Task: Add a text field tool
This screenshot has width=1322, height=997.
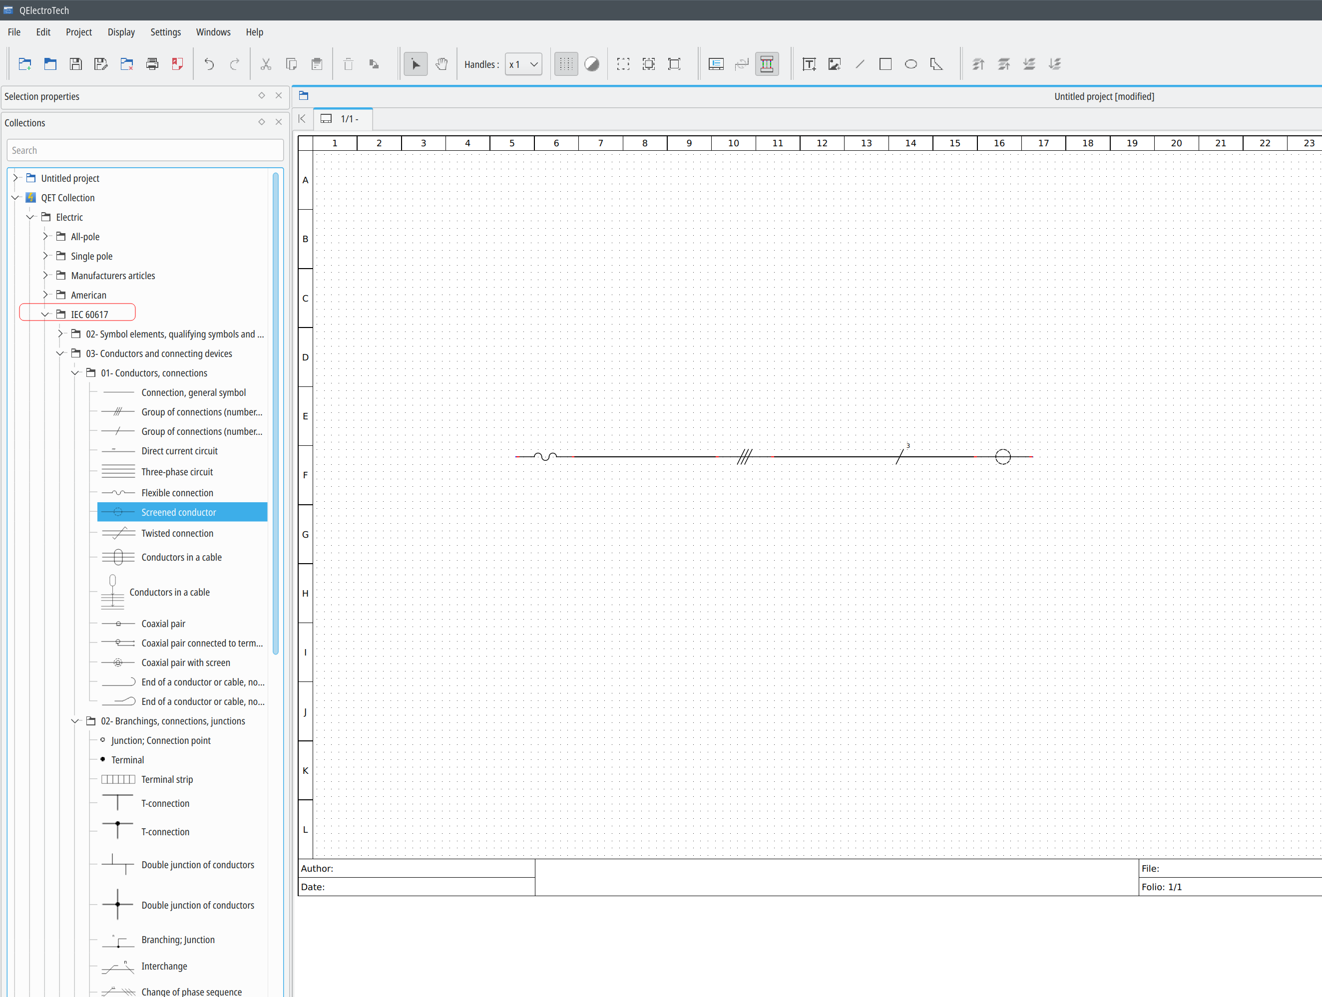Action: [x=809, y=64]
